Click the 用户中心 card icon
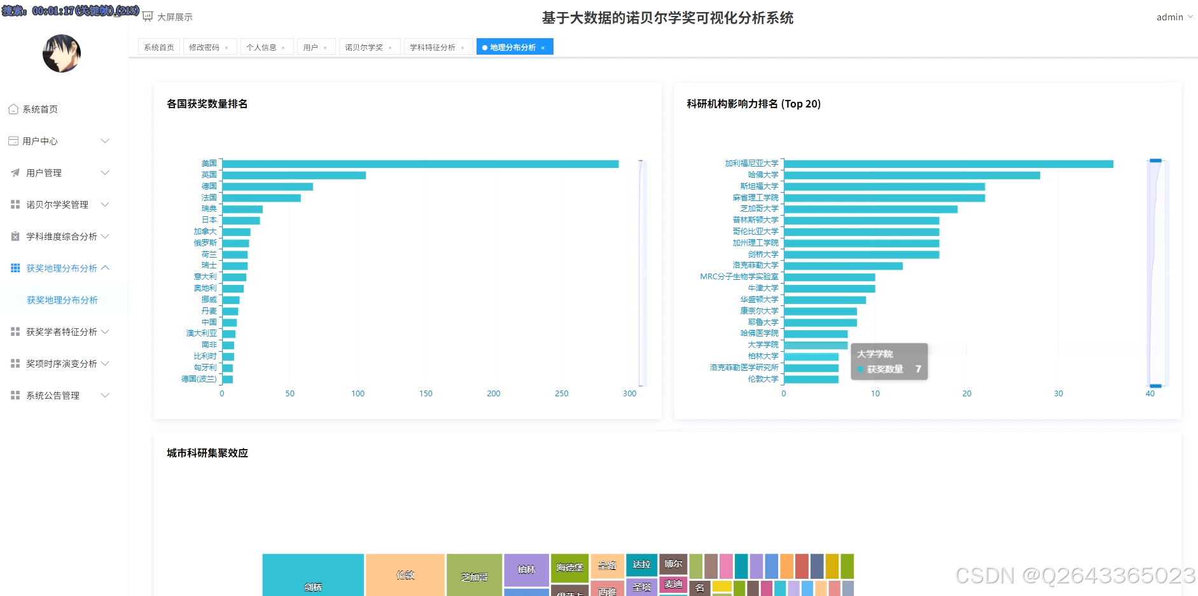1198x596 pixels. [13, 141]
